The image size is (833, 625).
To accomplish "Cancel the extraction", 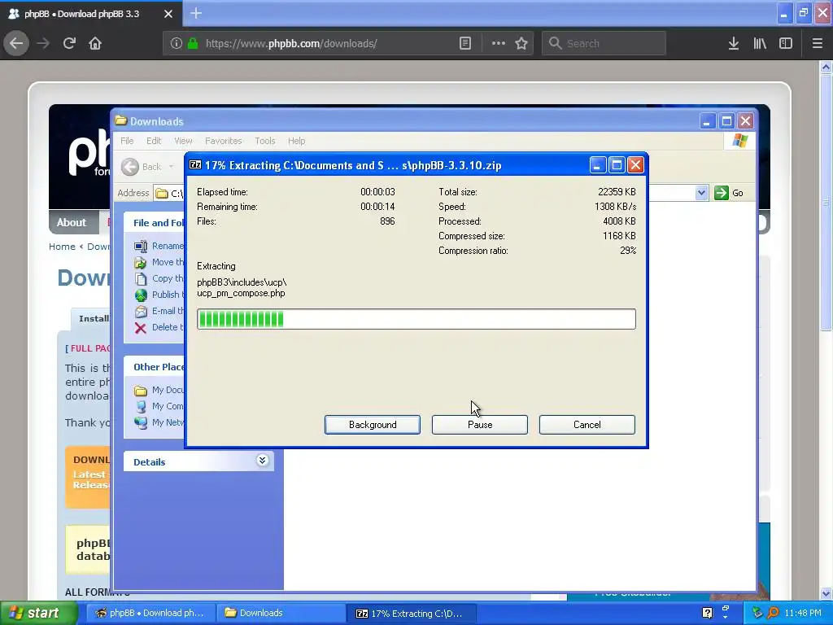I will 587,425.
